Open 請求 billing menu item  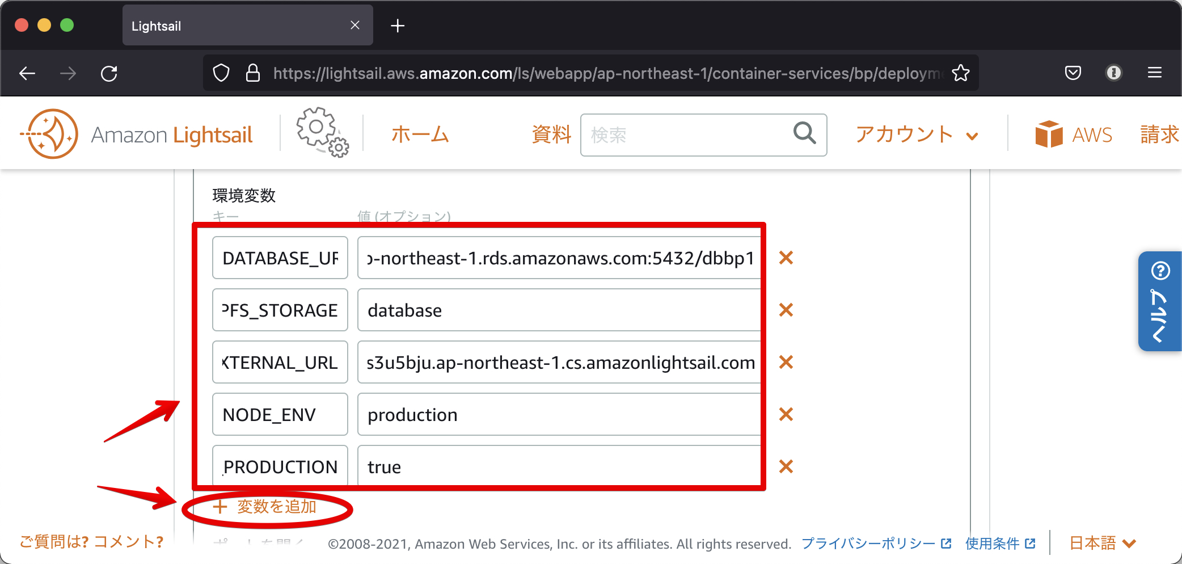click(x=1160, y=134)
